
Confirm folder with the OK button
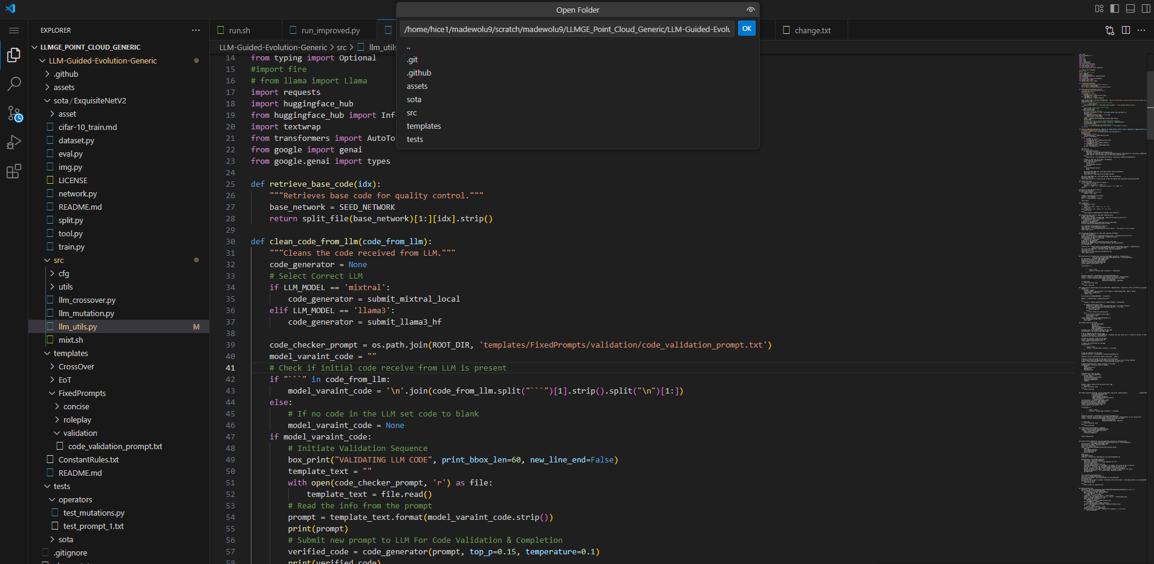point(747,28)
